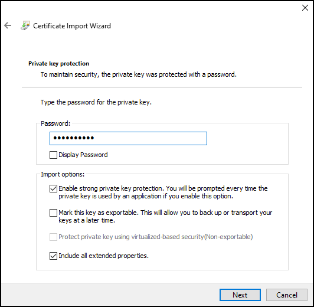
Task: Focus the Password input field
Action: pos(128,138)
